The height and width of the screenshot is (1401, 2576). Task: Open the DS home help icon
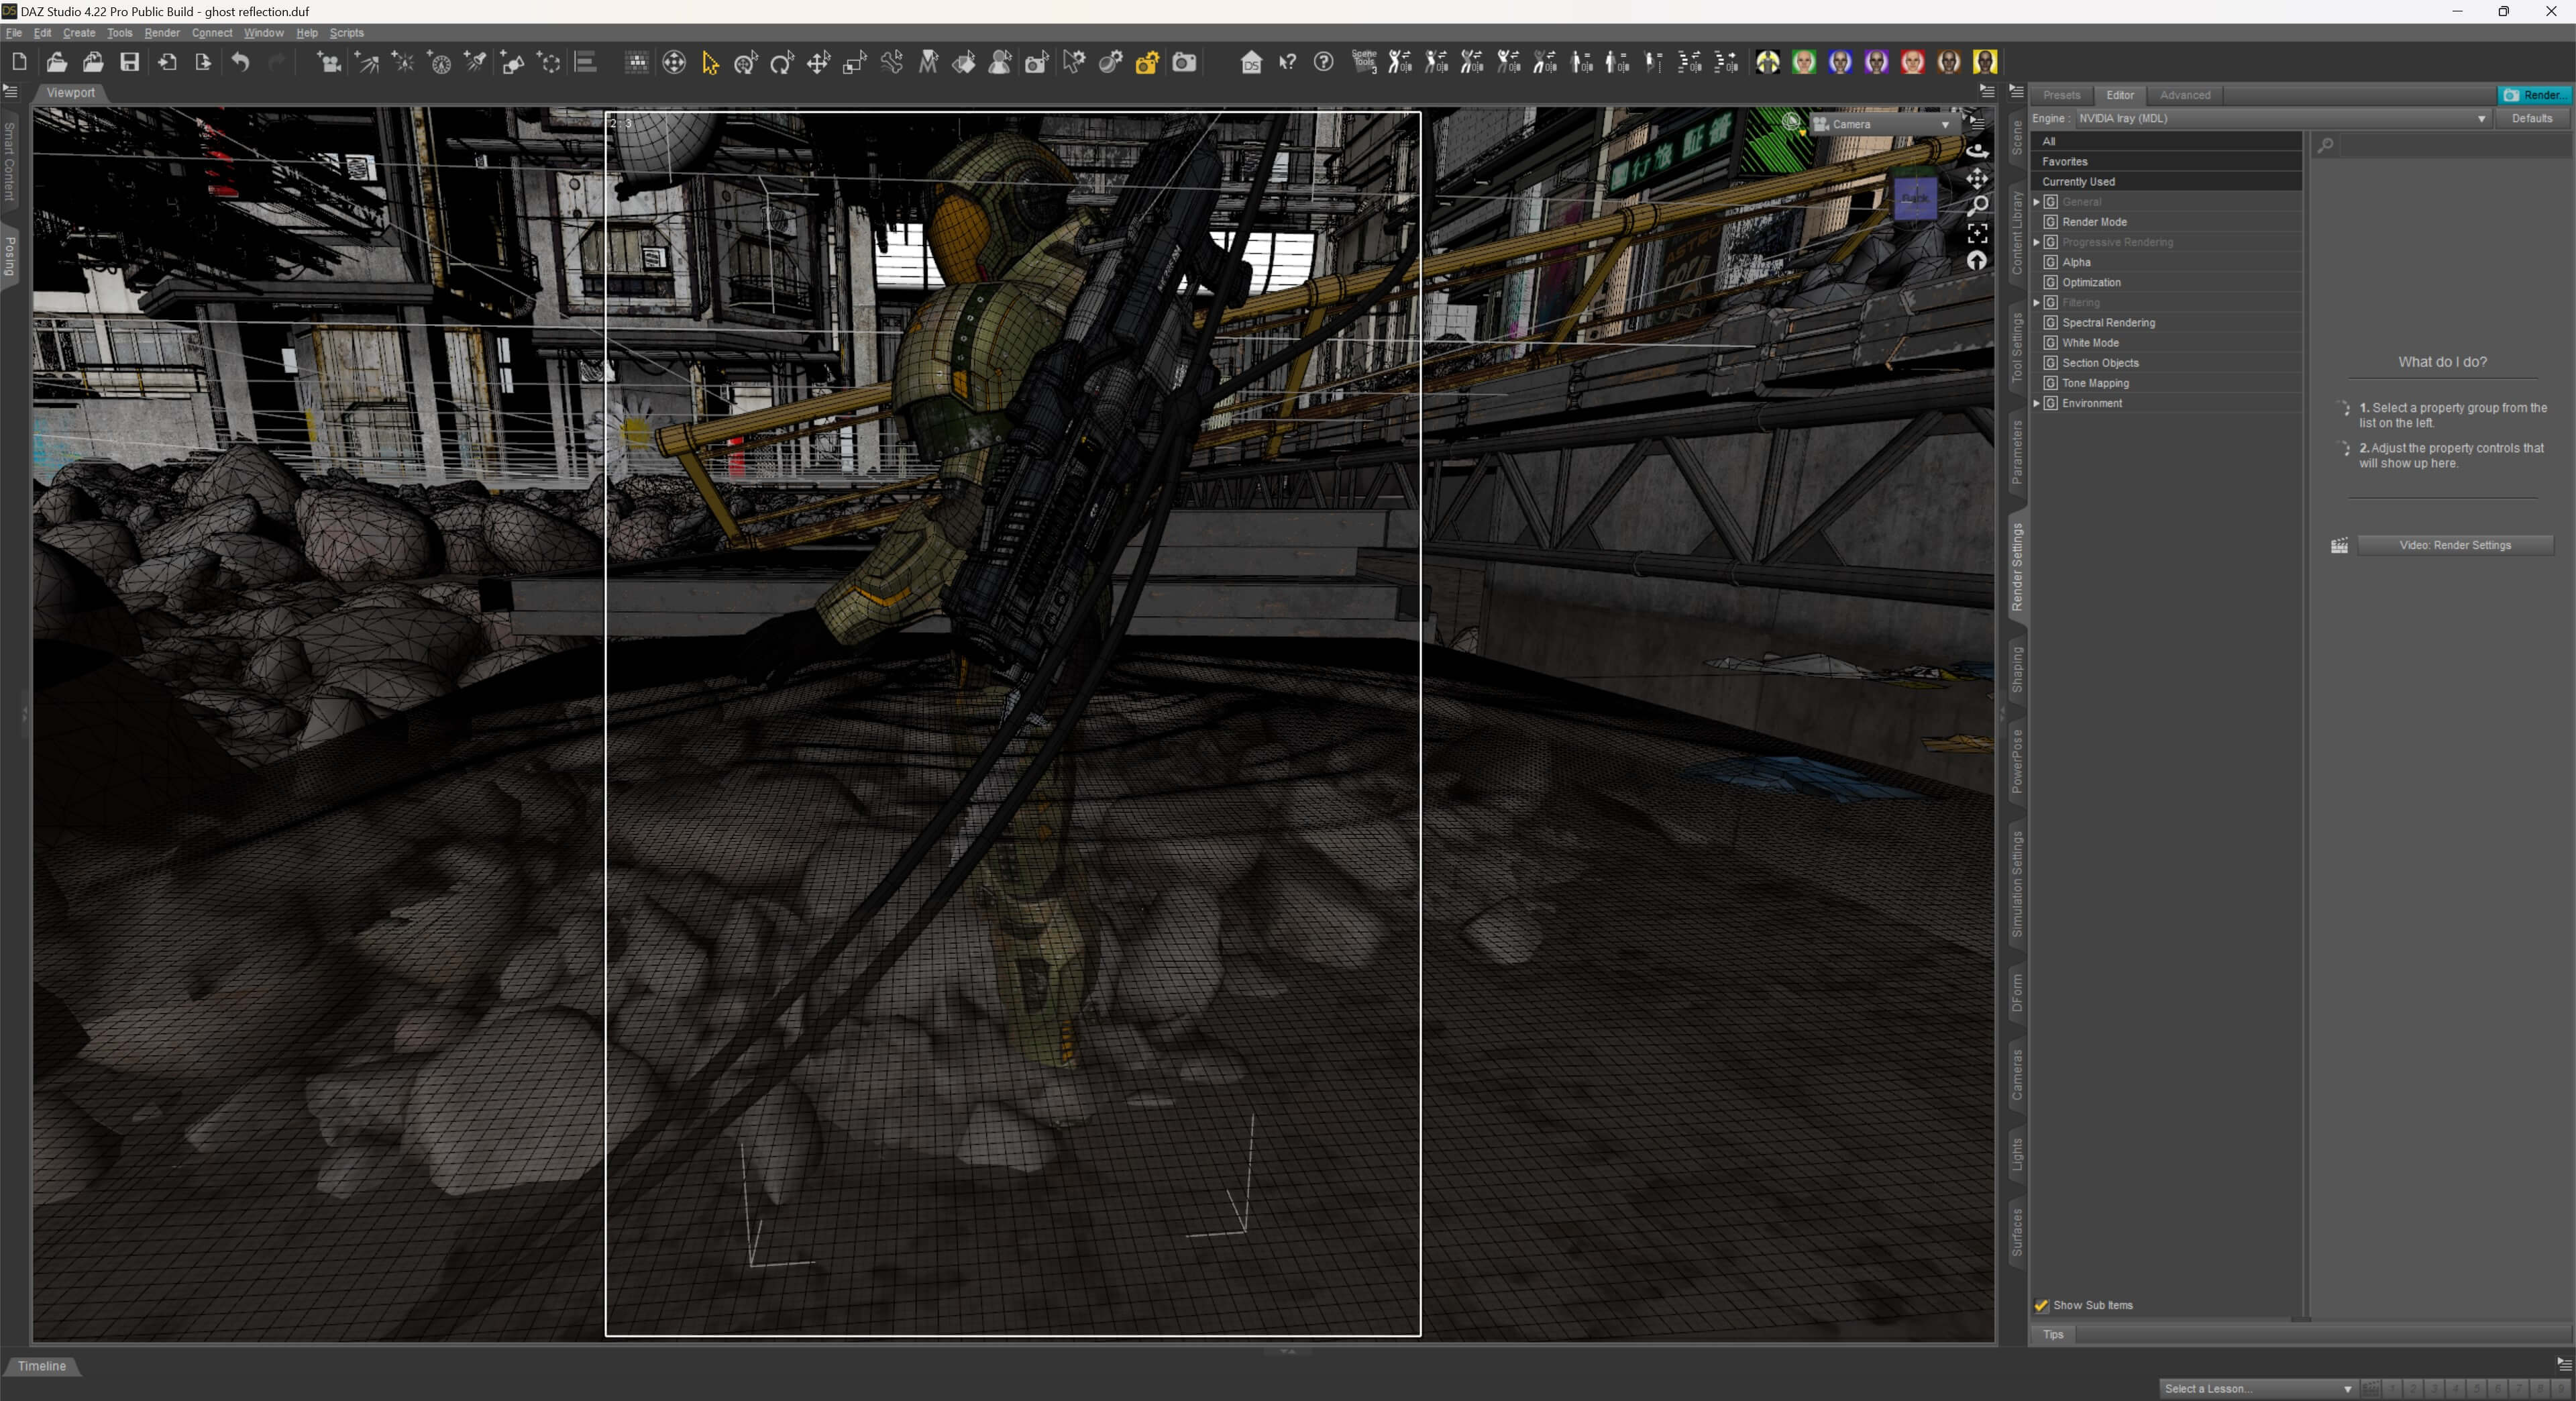(1251, 62)
